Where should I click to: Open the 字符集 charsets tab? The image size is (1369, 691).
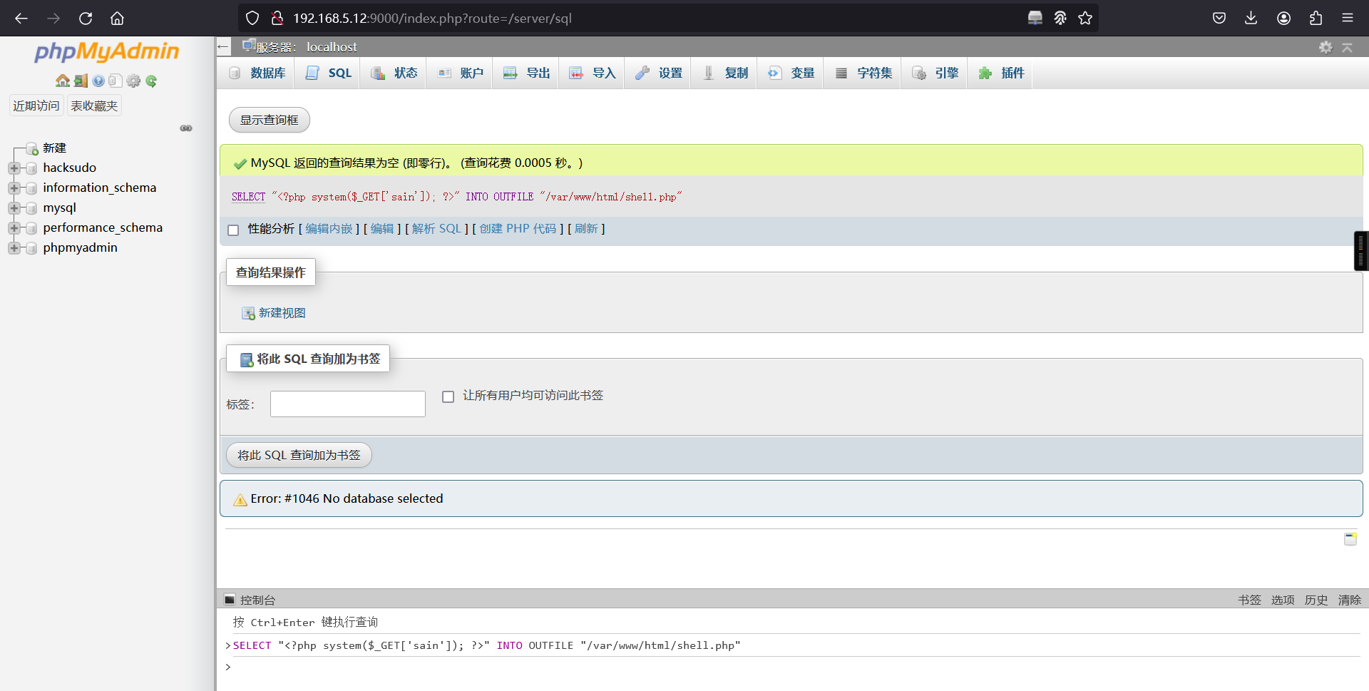tap(863, 73)
